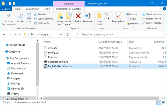Open the Arquivo menu
Viewport: 167px width, 105px height.
coord(6,9)
